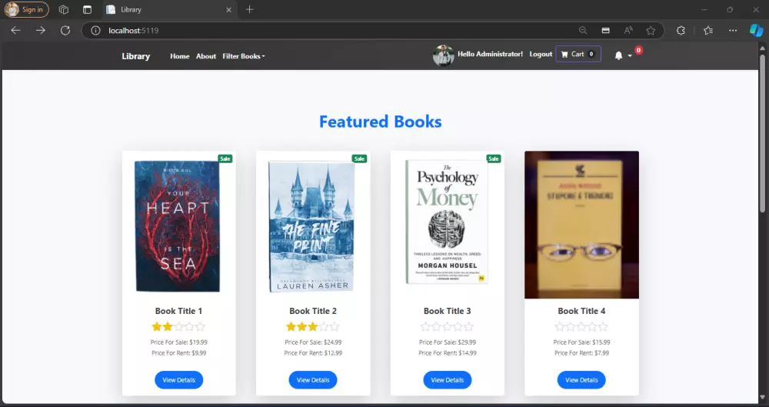Click Price For Sale: $29.99 text
Viewport: 769px width, 407px height.
click(448, 342)
